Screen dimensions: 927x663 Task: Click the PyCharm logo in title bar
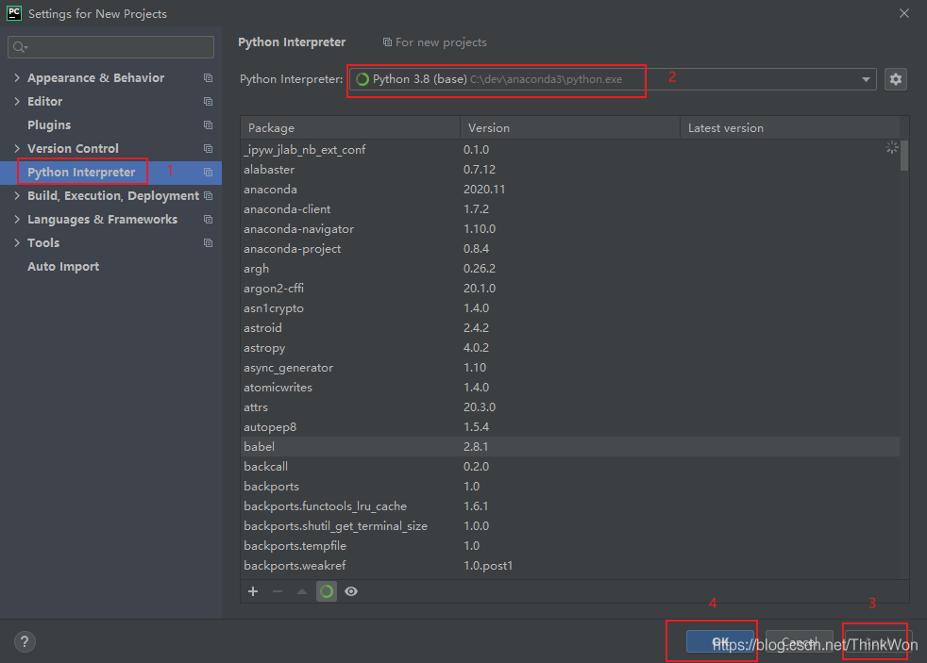[14, 13]
